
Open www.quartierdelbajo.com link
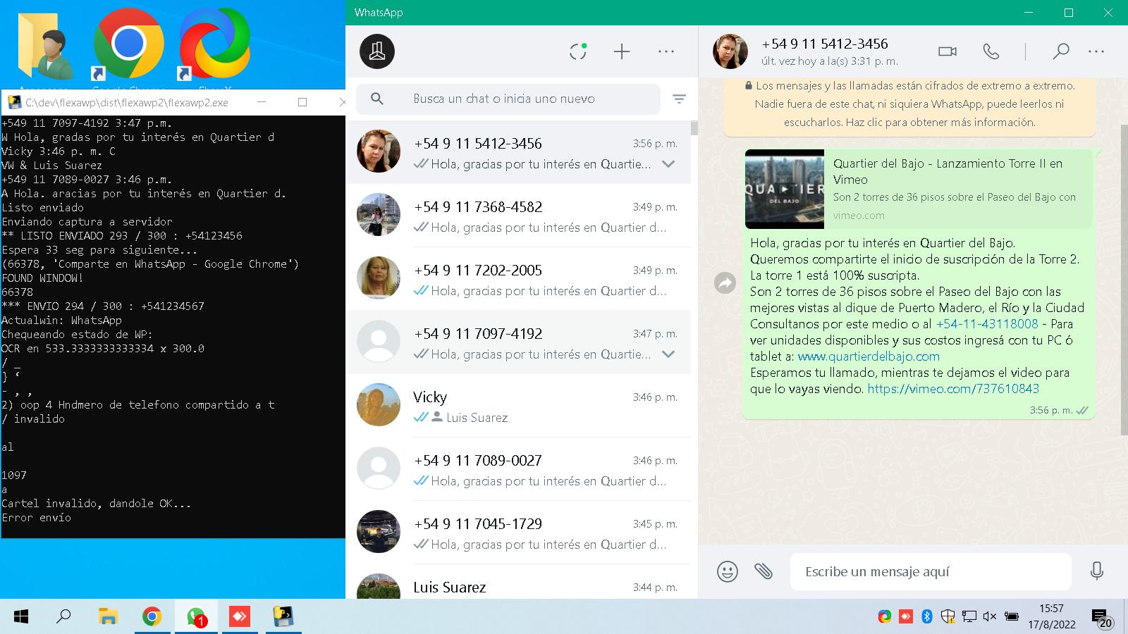[869, 356]
